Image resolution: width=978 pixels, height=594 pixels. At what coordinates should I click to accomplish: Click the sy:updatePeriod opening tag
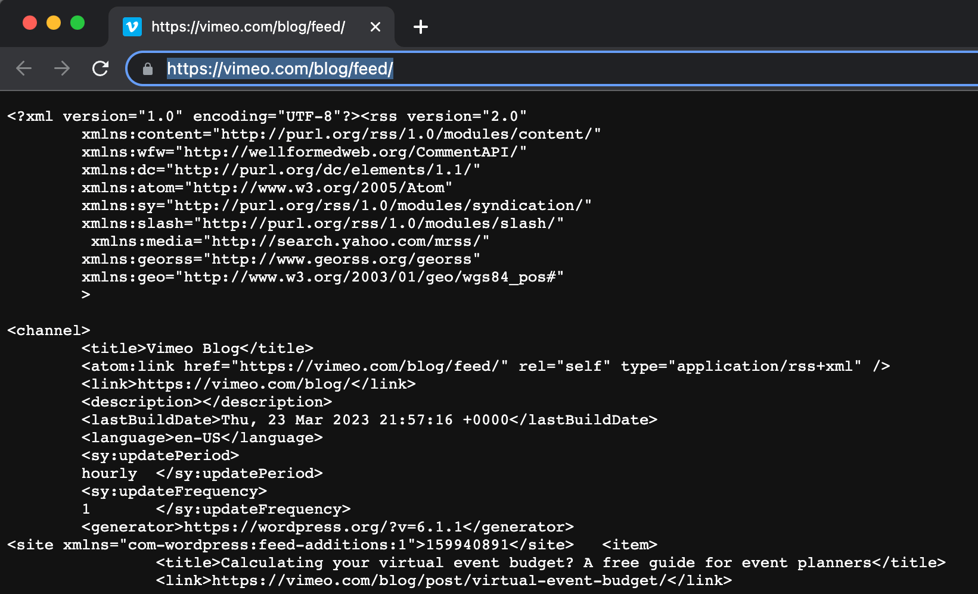(160, 455)
